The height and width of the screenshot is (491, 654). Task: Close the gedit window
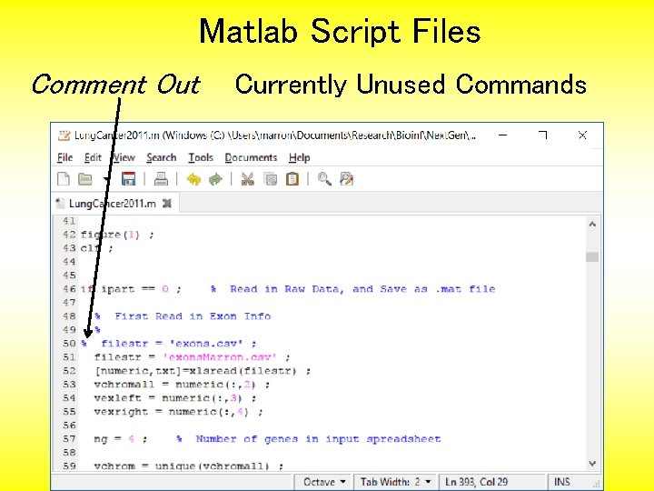(x=582, y=135)
